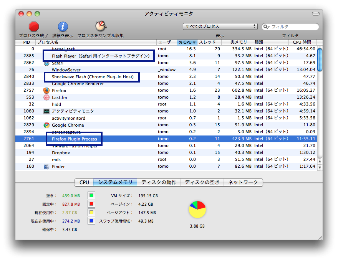Image resolution: width=338 pixels, height=261 pixels.
Task: Click the process list scrollbar thumb
Action: pos(320,59)
